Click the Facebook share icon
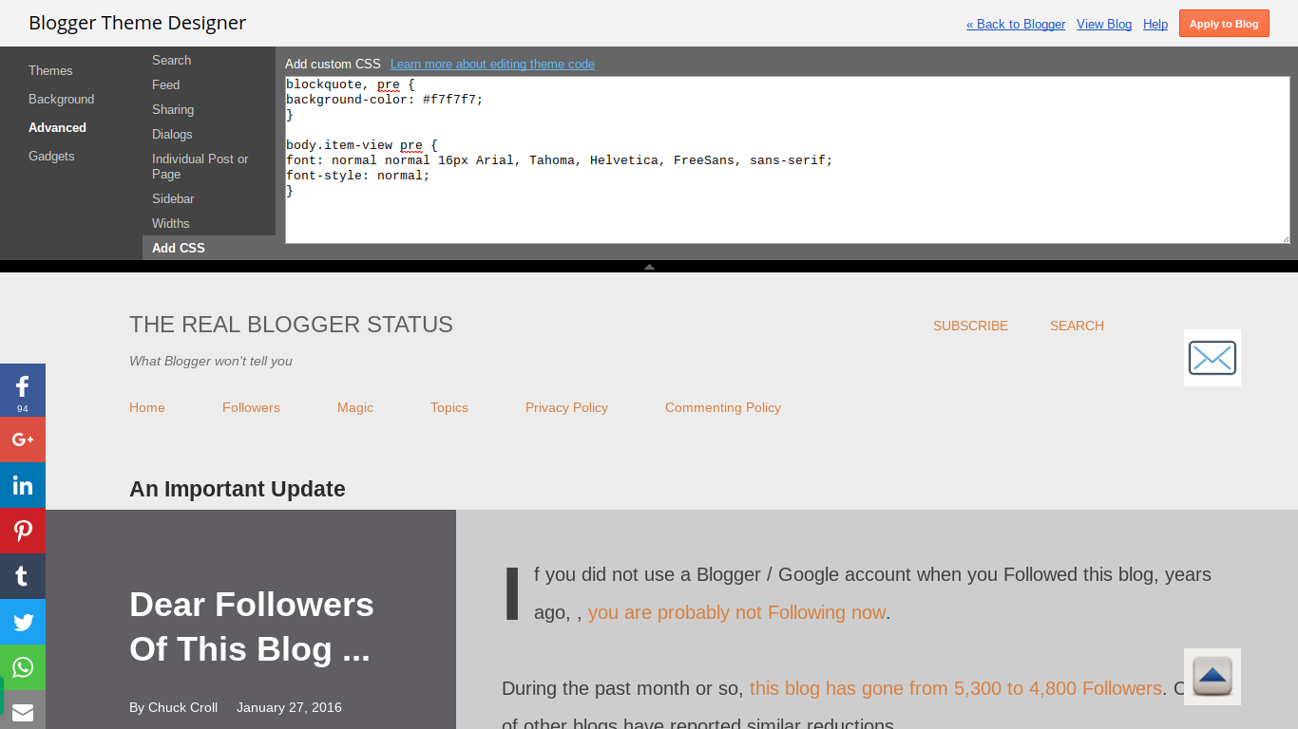 click(22, 389)
